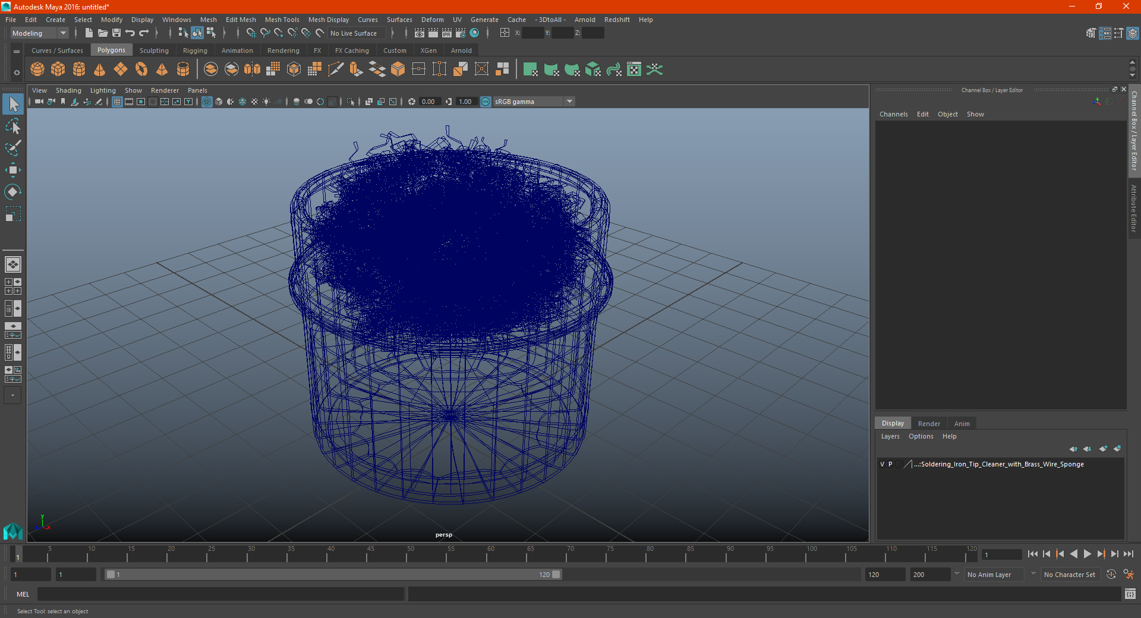
Task: Toggle textured display in viewport
Action: 254,102
